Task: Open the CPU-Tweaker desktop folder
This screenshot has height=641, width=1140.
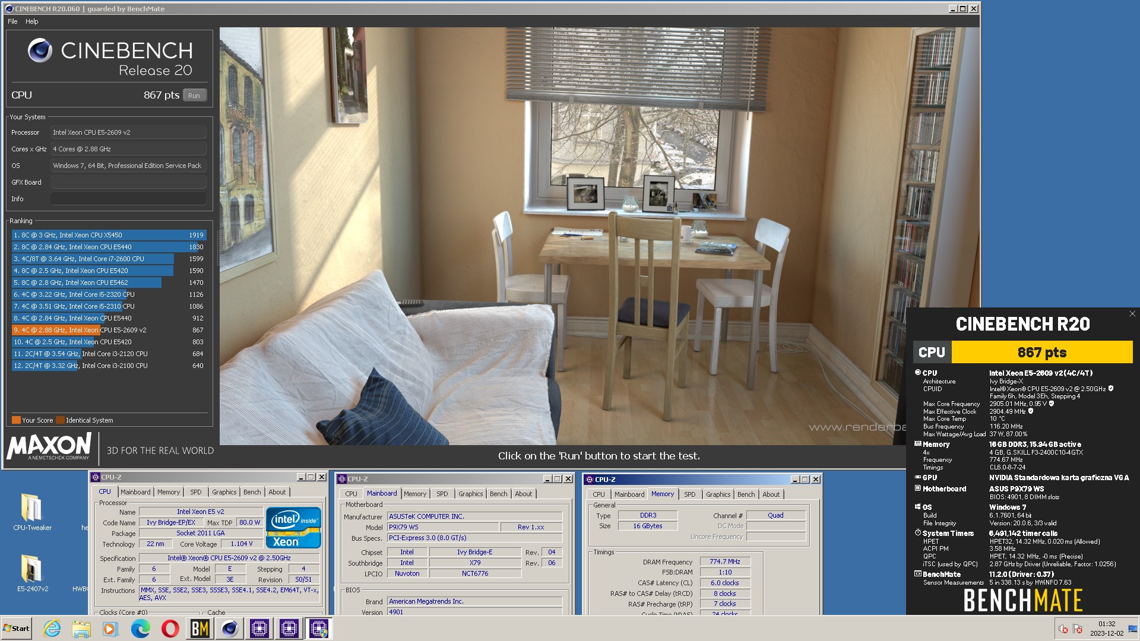Action: pyautogui.click(x=32, y=512)
